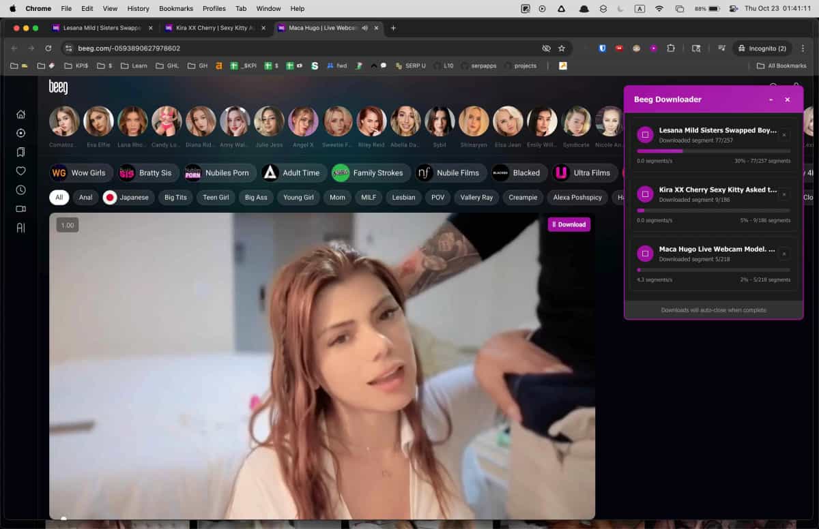
Task: Click the Download button on the video
Action: (x=569, y=224)
